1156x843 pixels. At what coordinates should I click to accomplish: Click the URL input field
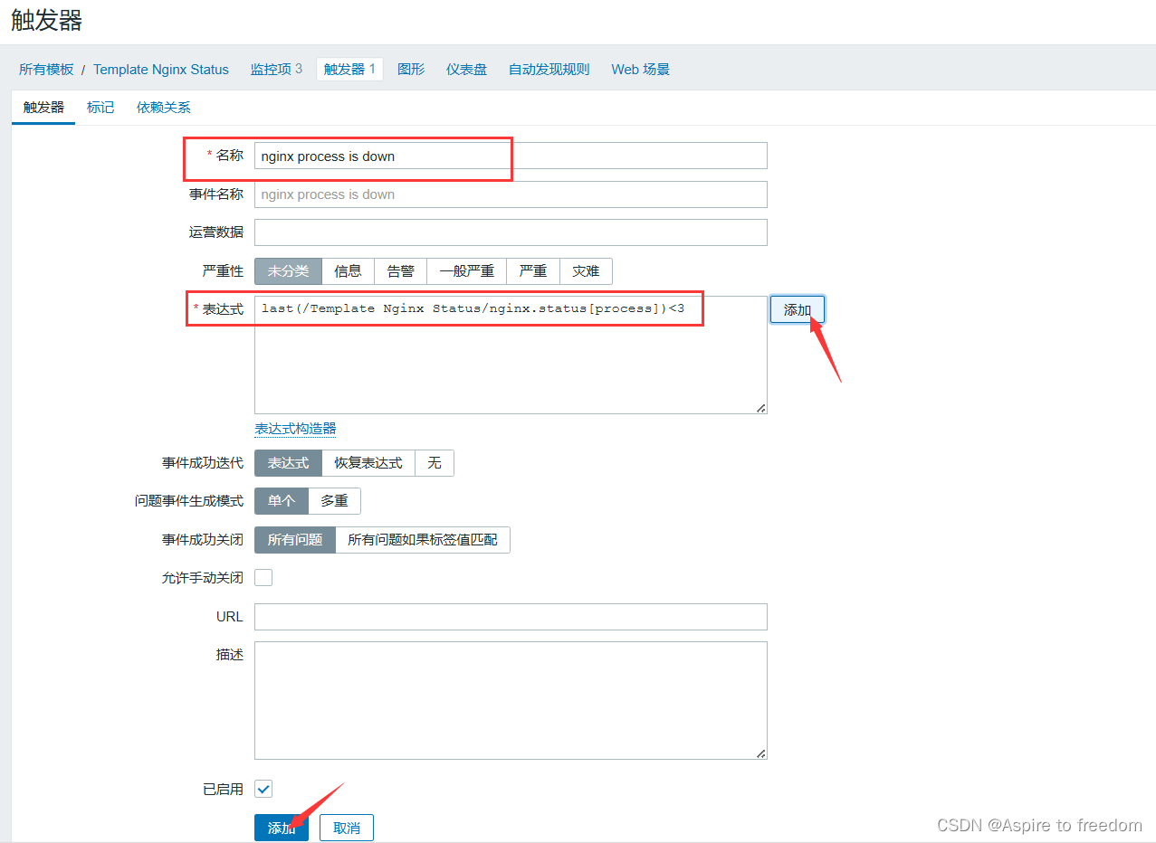(511, 617)
